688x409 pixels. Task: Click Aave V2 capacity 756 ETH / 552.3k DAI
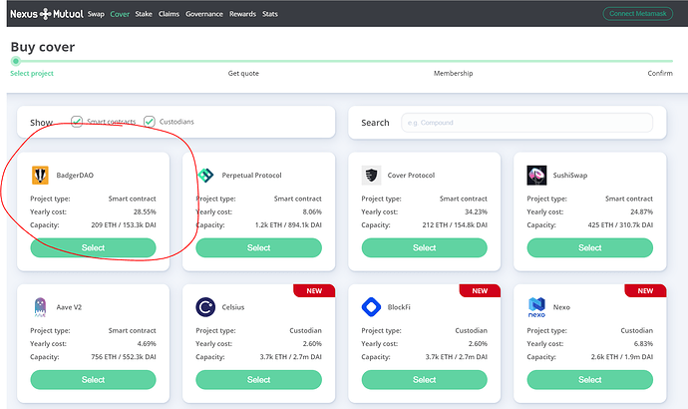click(124, 357)
